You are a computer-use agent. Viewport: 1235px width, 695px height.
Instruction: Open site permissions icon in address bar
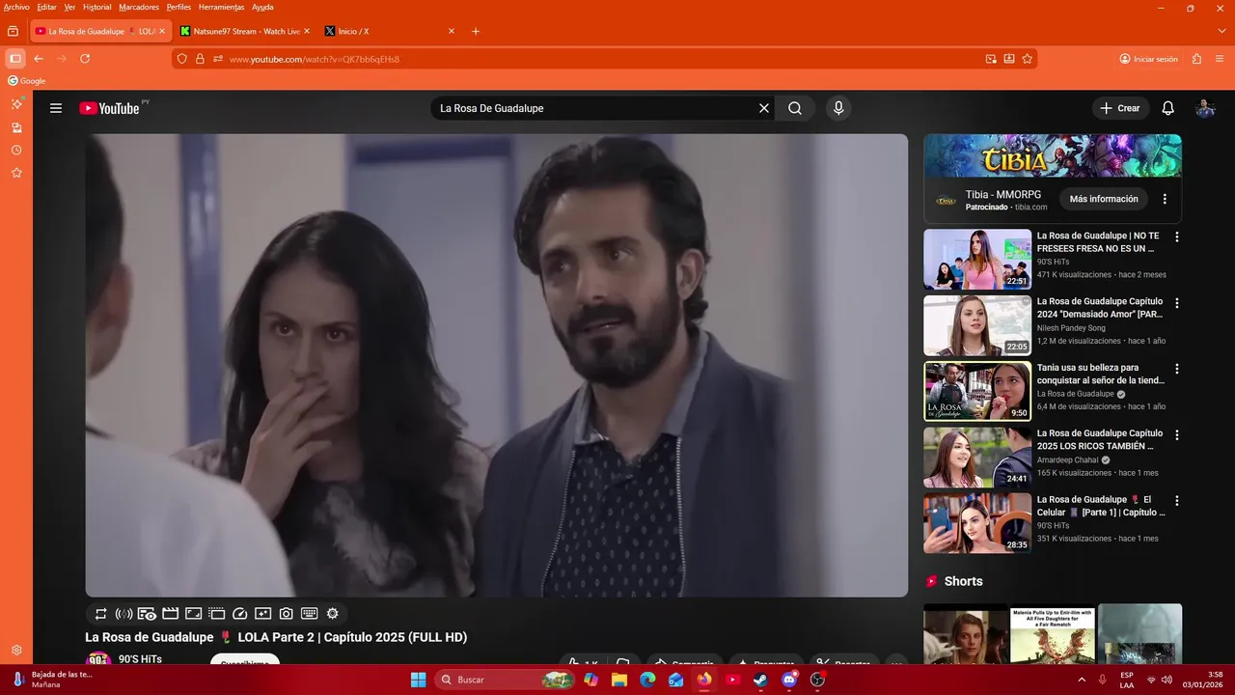(218, 59)
